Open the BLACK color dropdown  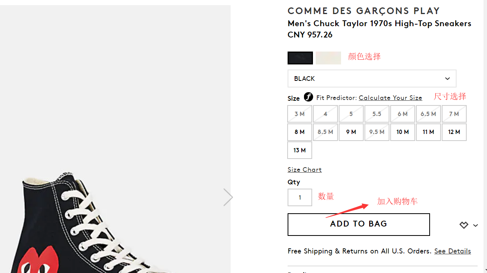(x=371, y=79)
